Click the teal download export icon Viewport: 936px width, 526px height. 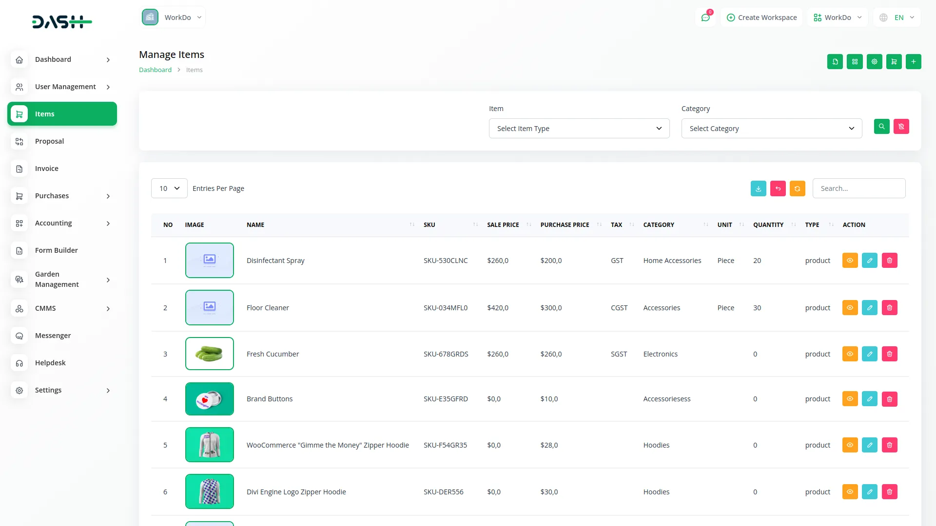point(758,188)
